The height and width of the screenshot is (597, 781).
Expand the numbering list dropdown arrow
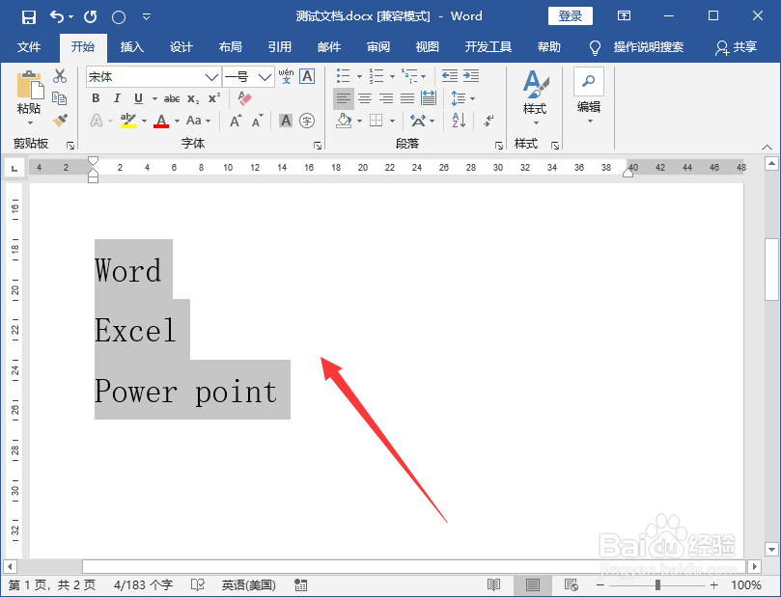click(392, 76)
